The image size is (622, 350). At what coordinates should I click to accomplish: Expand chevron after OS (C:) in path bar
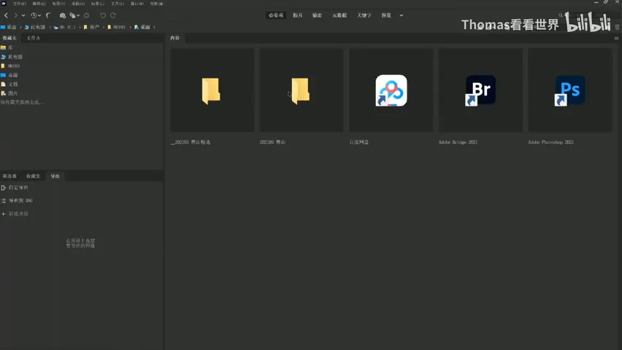(80, 28)
